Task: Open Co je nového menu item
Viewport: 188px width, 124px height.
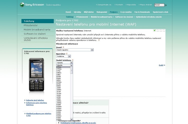Action: tap(126, 12)
